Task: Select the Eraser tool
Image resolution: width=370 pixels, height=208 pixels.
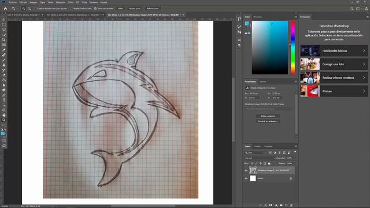Action: pyautogui.click(x=4, y=75)
